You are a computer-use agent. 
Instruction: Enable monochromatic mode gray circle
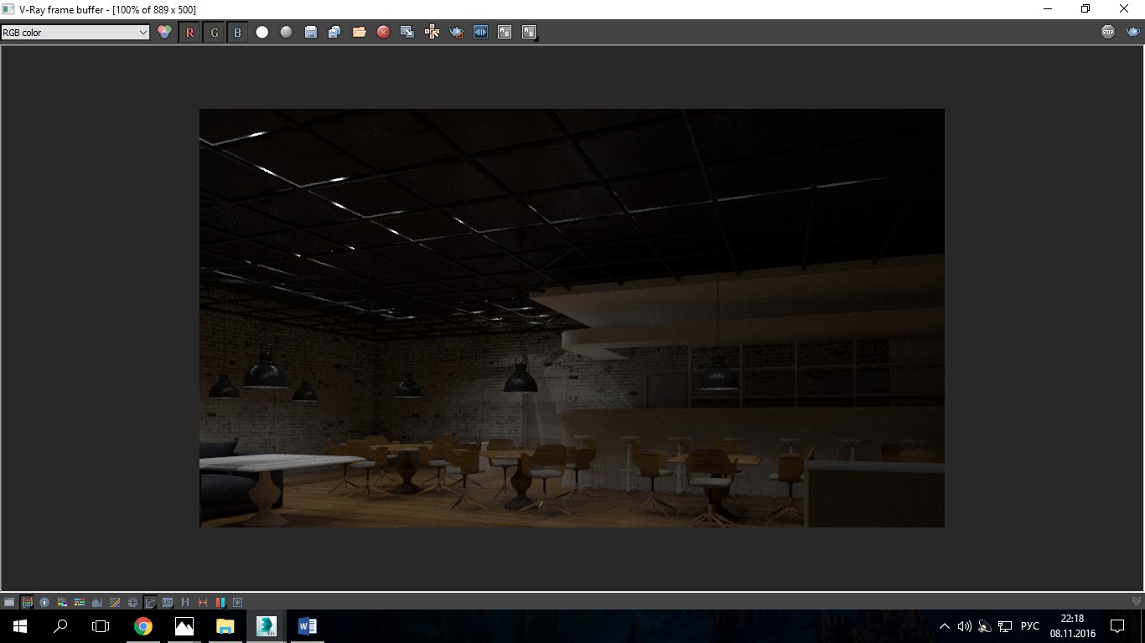click(287, 33)
